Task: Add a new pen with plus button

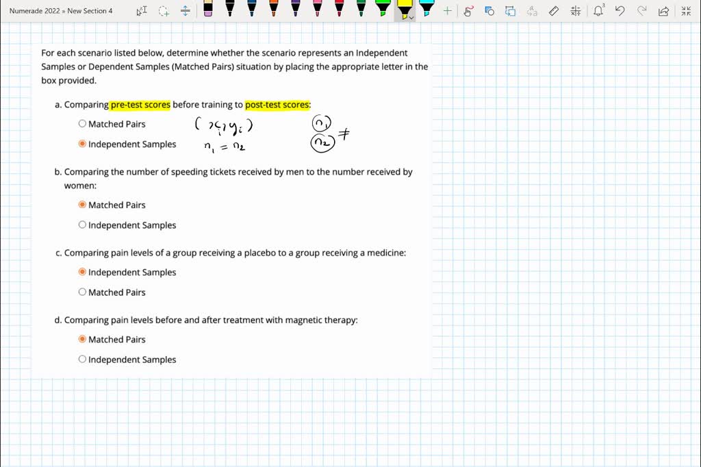Action: [447, 11]
